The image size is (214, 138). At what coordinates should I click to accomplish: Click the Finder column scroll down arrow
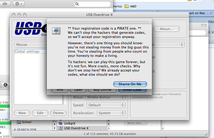(54, 128)
